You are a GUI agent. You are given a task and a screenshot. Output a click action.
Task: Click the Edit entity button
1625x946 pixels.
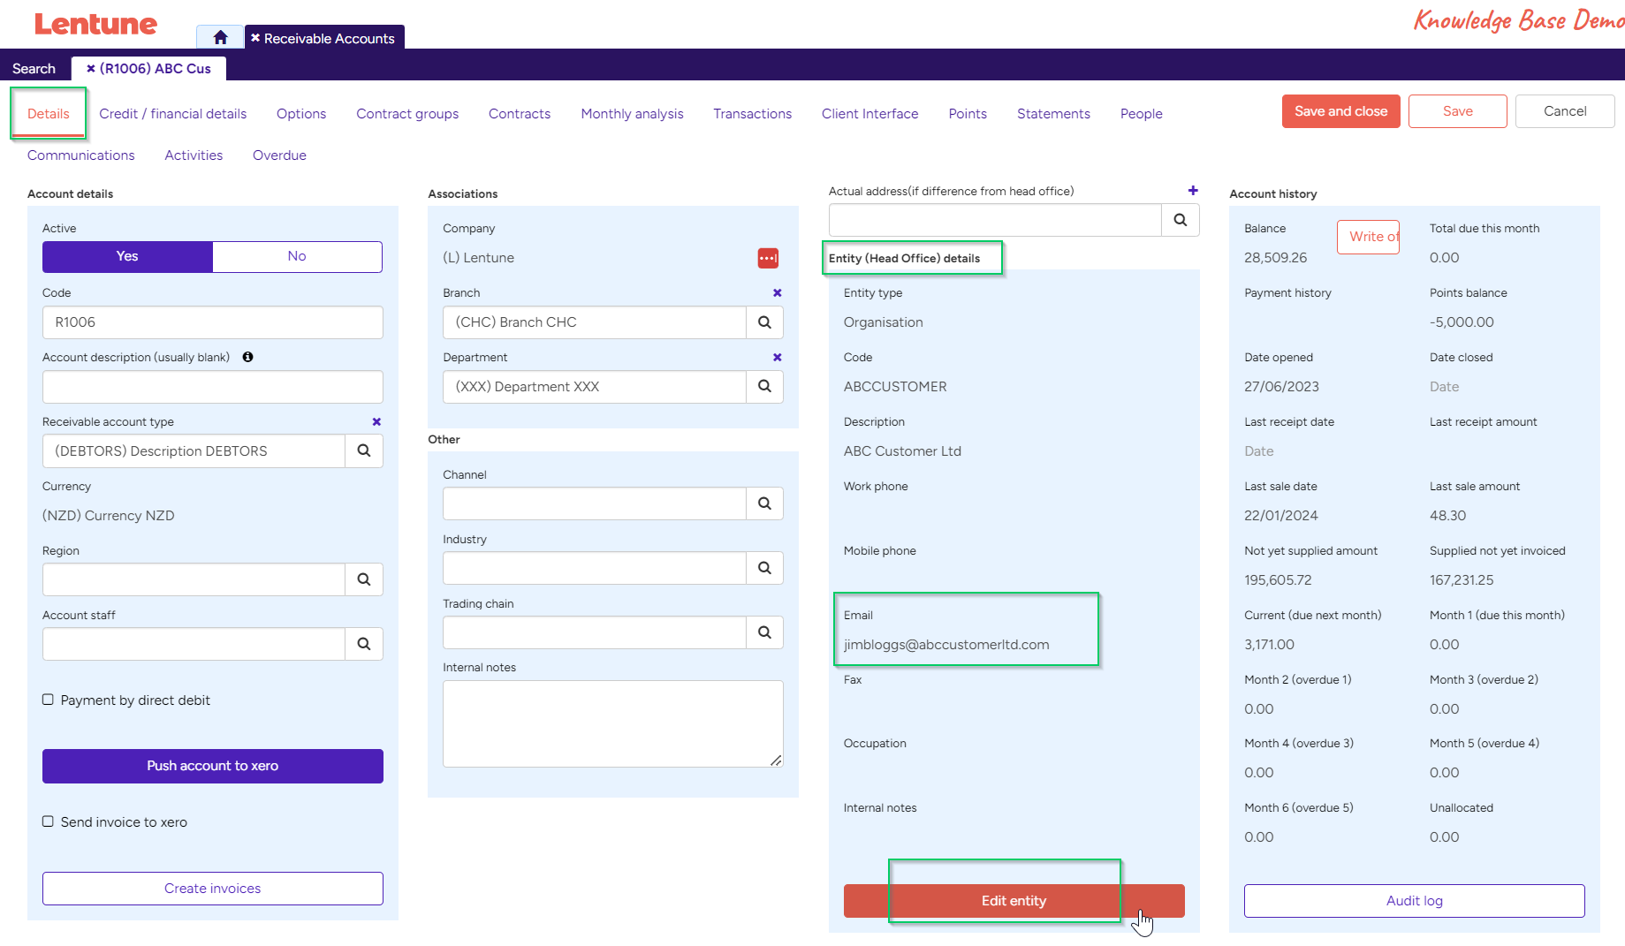point(1014,901)
